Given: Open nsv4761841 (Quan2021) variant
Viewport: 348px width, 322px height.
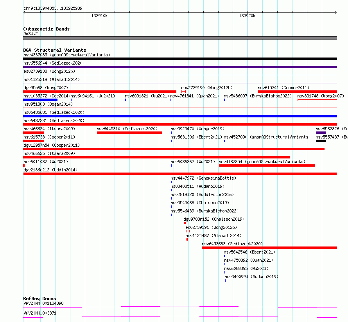Looking at the screenshot, I should (x=195, y=96).
